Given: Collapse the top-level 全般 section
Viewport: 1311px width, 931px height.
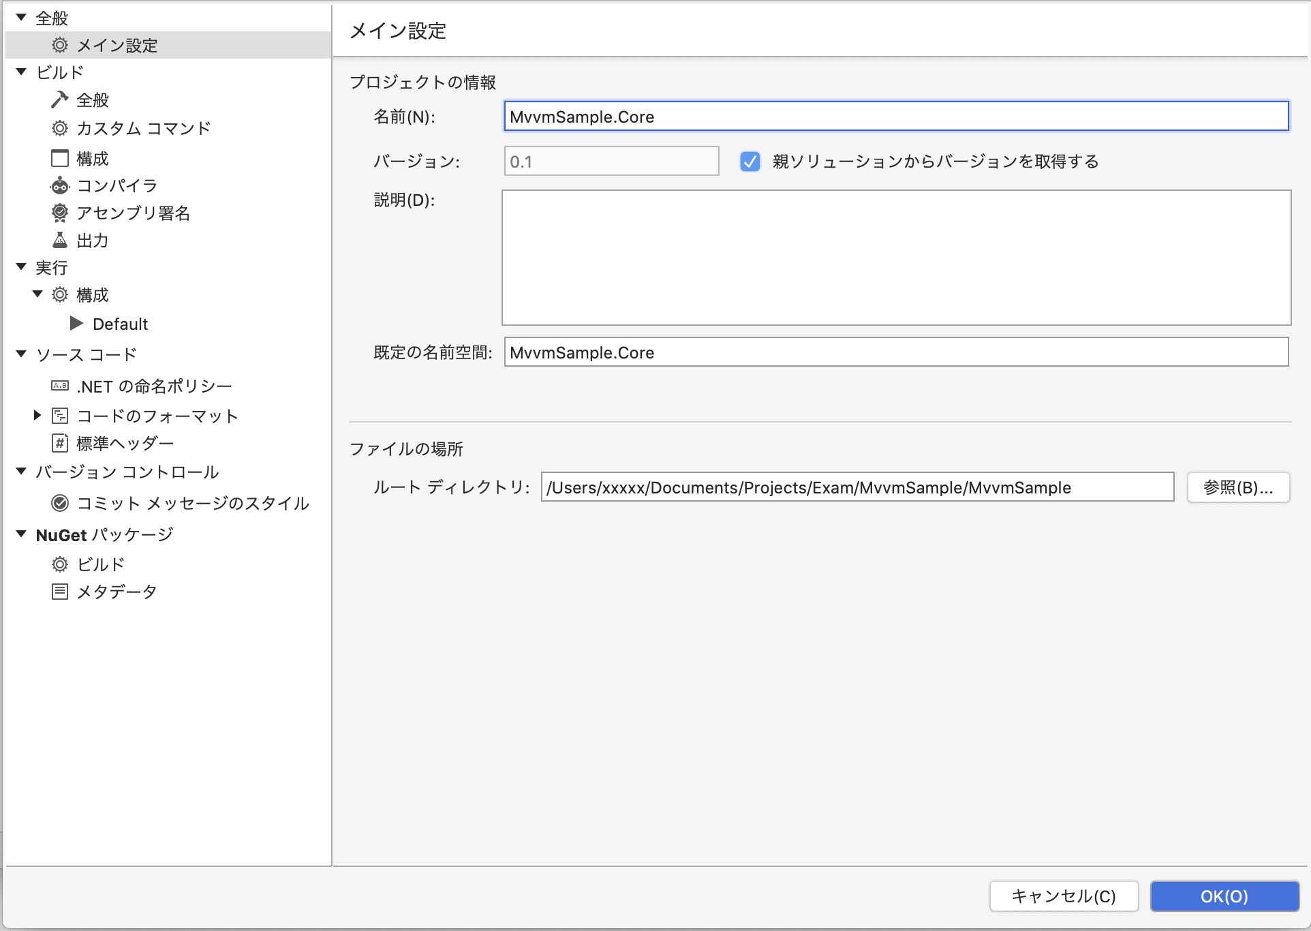Looking at the screenshot, I should pyautogui.click(x=21, y=18).
